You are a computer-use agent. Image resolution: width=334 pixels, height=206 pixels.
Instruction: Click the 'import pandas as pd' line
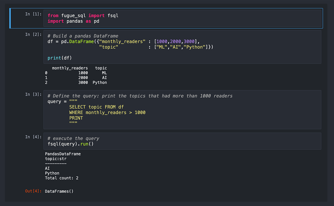coord(73,21)
